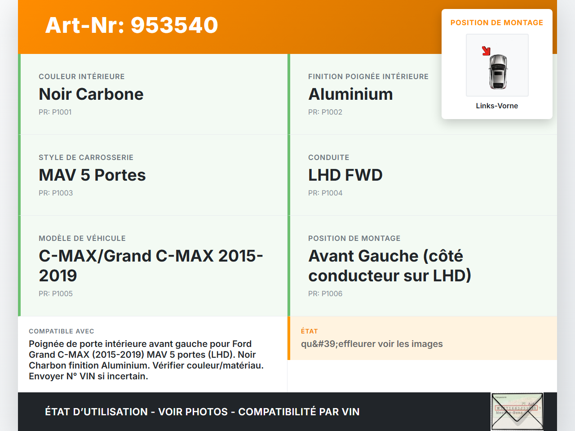
Task: Select the Aluminium handle finish value
Action: click(x=350, y=94)
